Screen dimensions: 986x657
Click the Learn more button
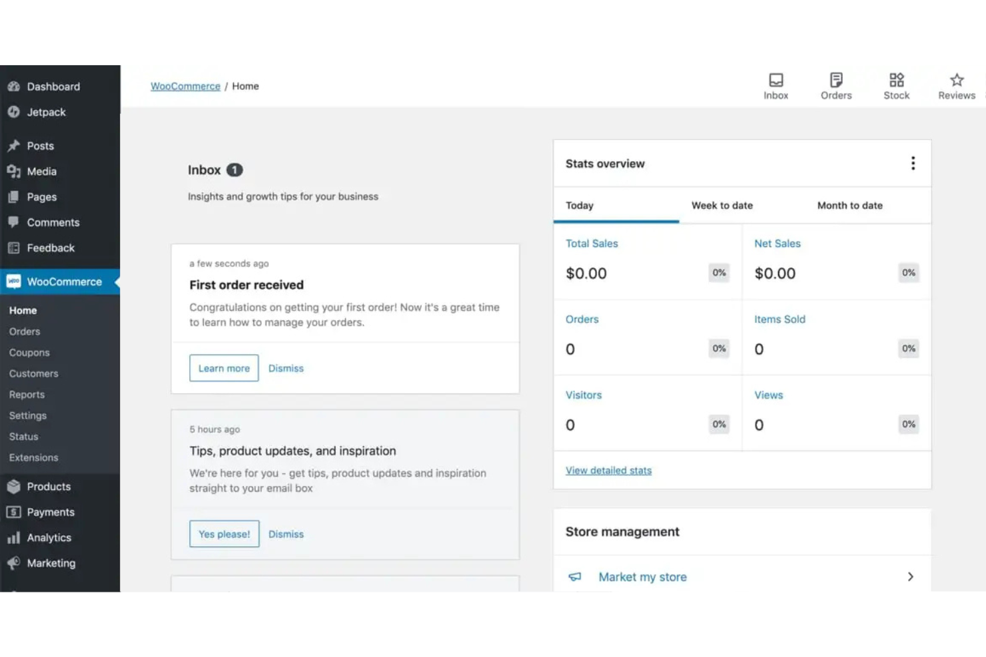tap(224, 367)
